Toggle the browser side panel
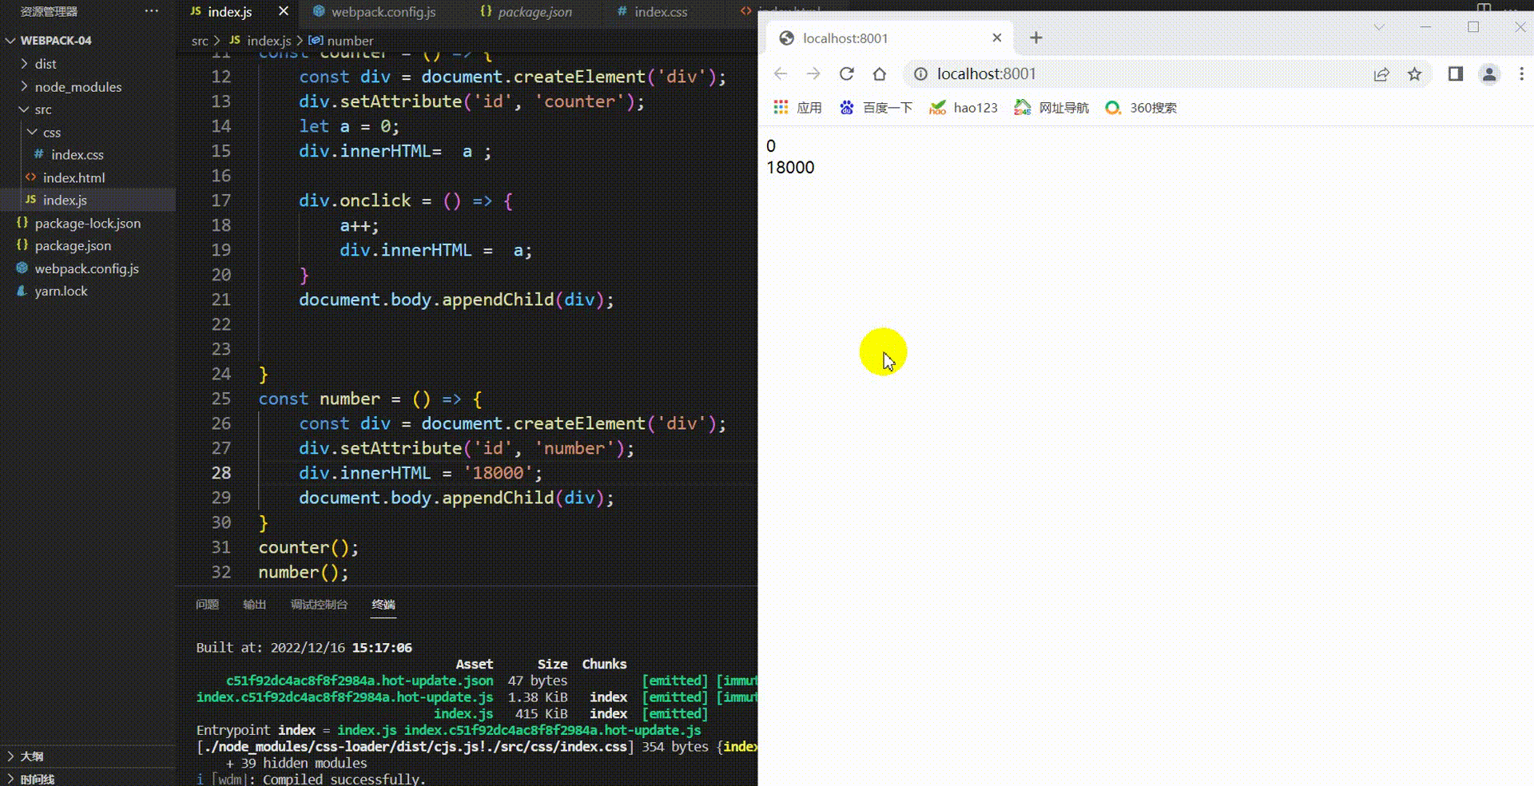 pos(1456,74)
